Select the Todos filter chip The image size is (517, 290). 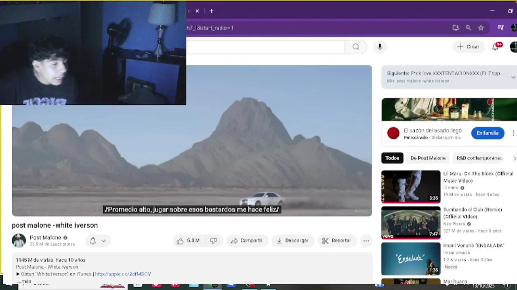[392, 158]
